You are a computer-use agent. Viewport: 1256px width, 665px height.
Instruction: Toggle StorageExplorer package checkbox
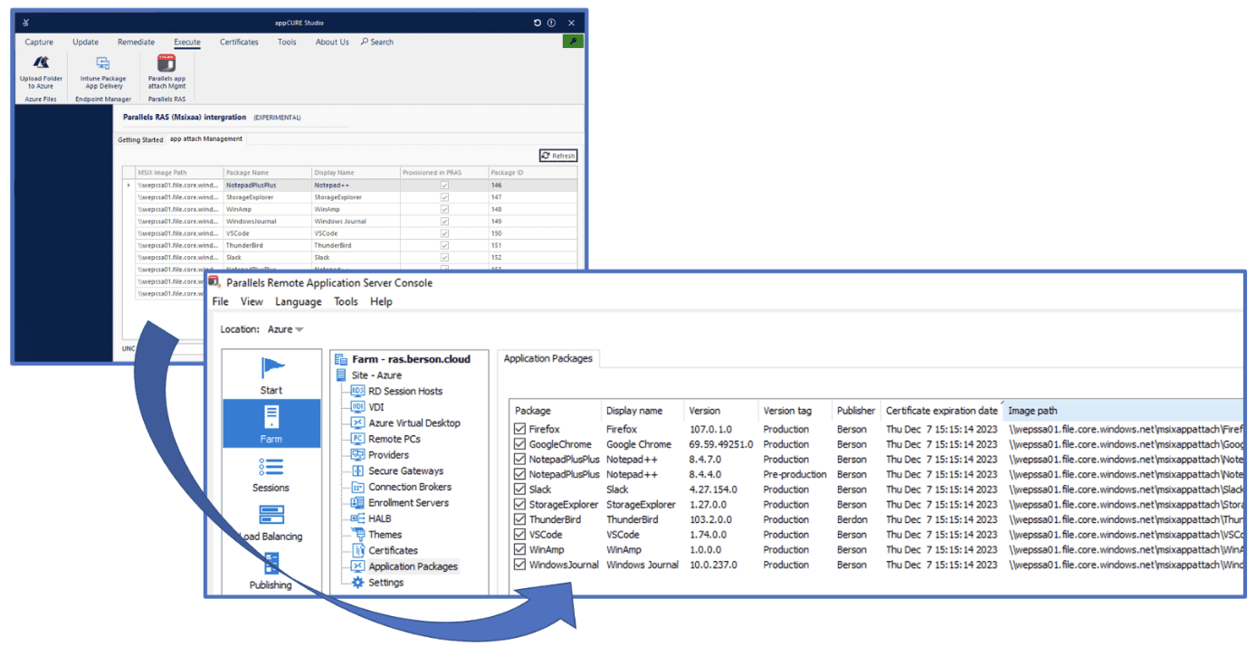click(519, 505)
